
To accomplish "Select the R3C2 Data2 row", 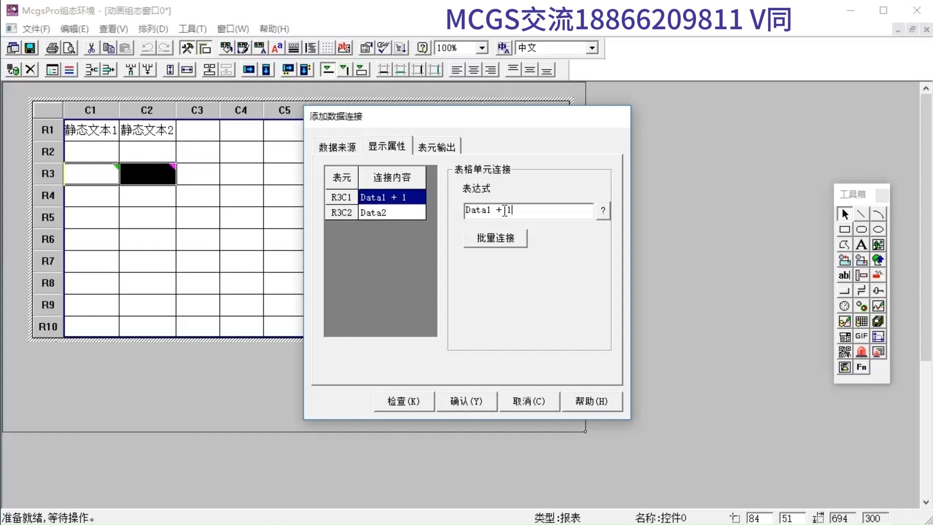I will click(375, 212).
